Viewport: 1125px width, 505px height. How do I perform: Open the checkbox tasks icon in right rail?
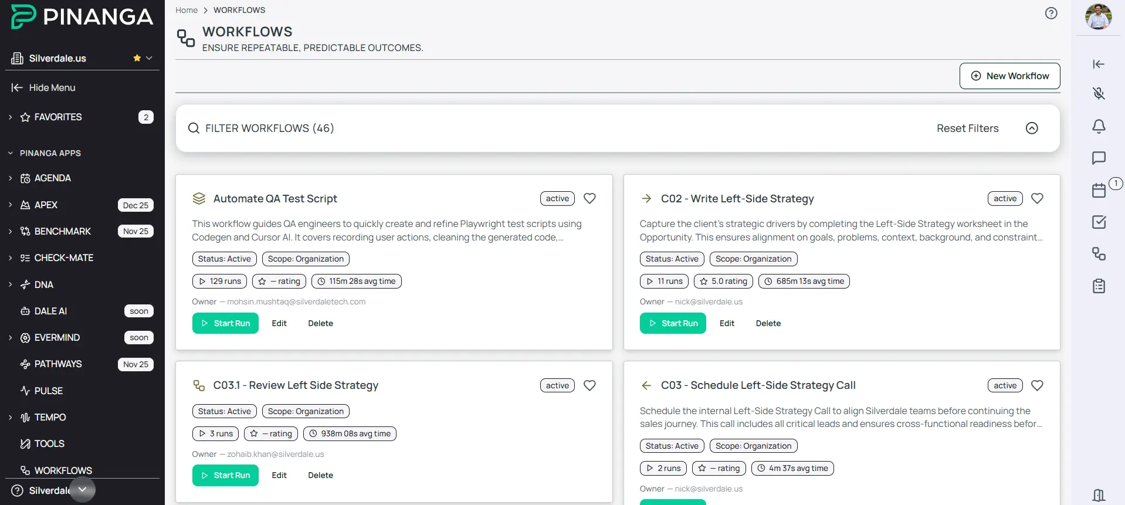coord(1099,222)
